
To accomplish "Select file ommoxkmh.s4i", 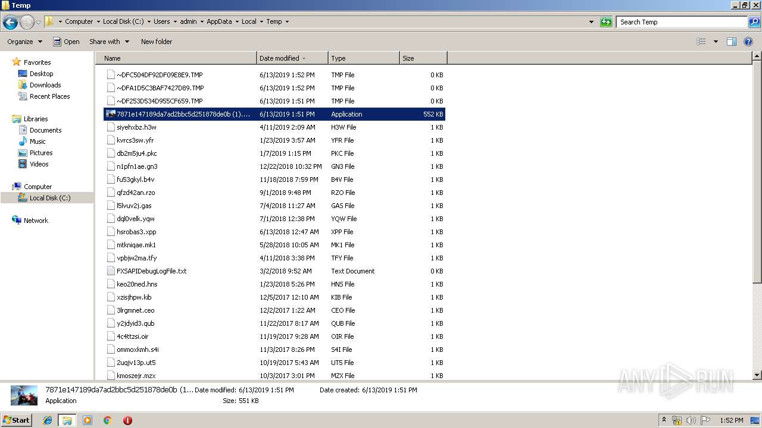I will (274, 350).
